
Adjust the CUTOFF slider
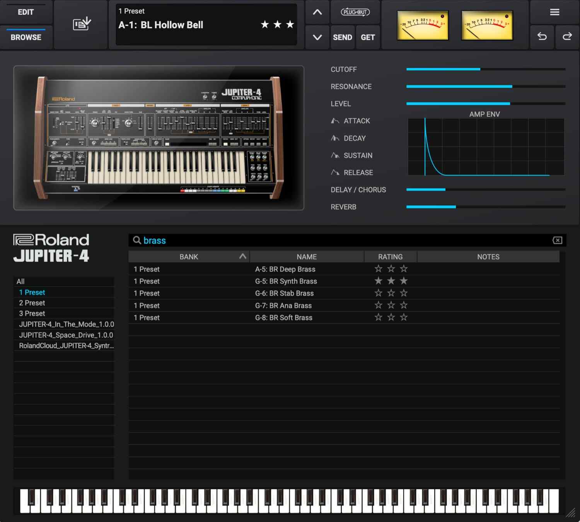click(x=480, y=69)
